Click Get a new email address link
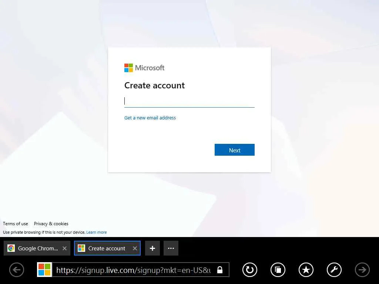Image resolution: width=379 pixels, height=284 pixels. pyautogui.click(x=150, y=118)
